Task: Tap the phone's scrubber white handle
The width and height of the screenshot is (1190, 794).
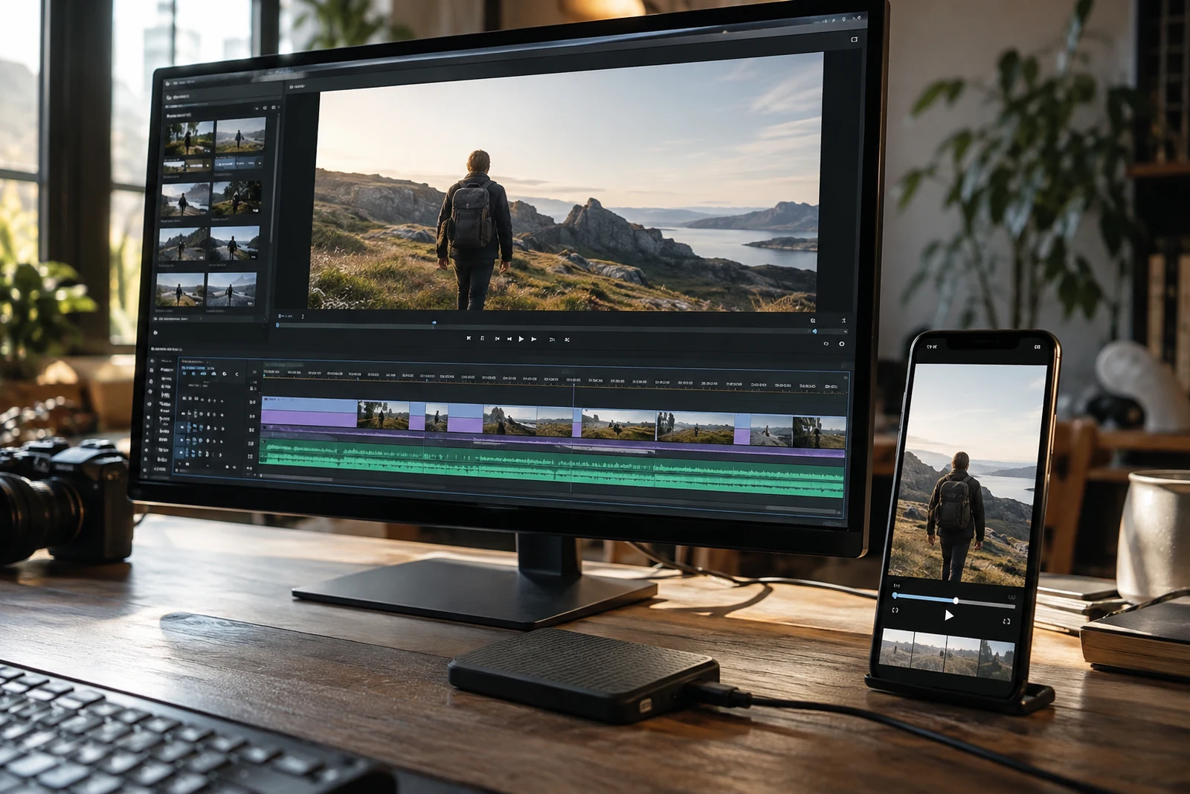Action: pos(956,600)
